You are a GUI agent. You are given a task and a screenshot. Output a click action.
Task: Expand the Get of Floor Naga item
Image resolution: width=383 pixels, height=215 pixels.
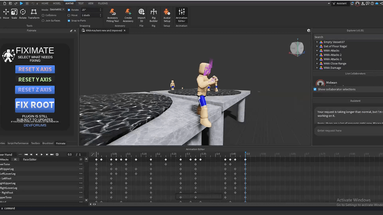point(317,46)
